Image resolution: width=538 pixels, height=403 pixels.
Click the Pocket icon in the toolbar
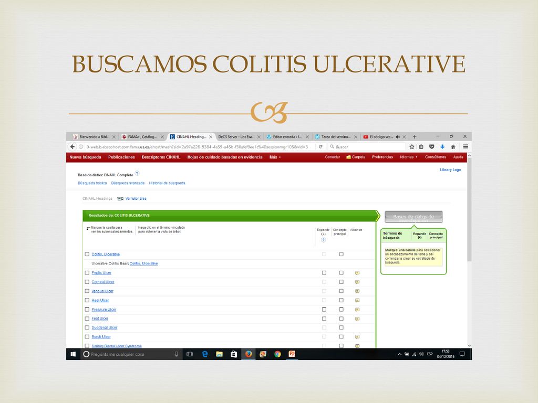point(432,147)
